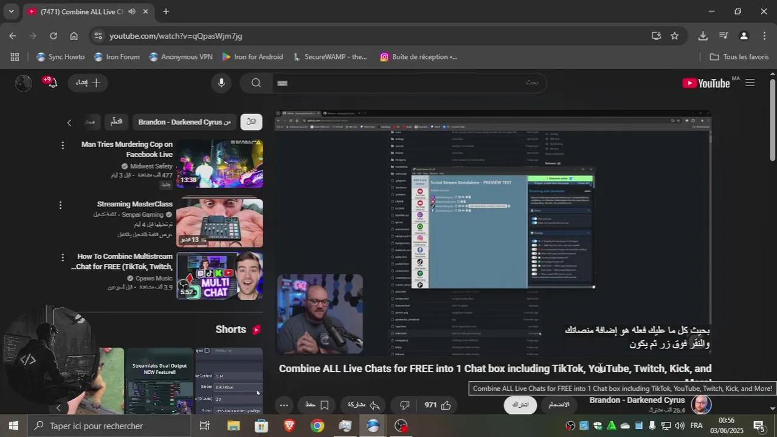The image size is (777, 437).
Task: Open Brandon - Darkened Cyrus channel avatar
Action: pyautogui.click(x=701, y=405)
